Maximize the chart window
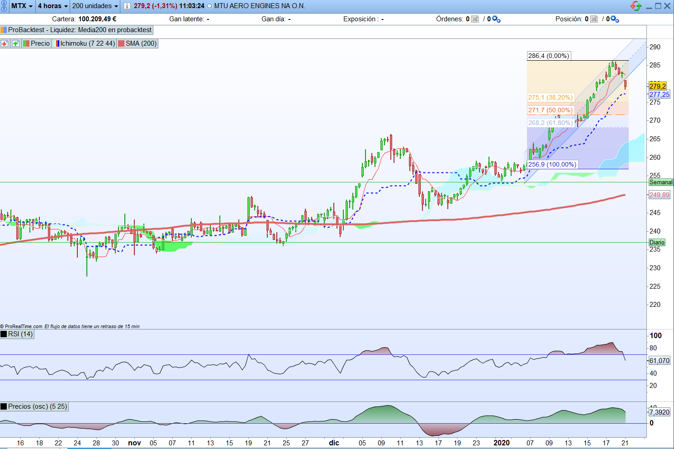This screenshot has height=449, width=674. tap(658, 6)
